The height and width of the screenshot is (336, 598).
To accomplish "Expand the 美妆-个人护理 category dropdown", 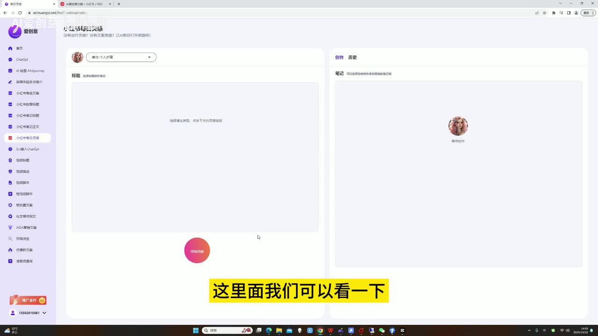I will (121, 57).
